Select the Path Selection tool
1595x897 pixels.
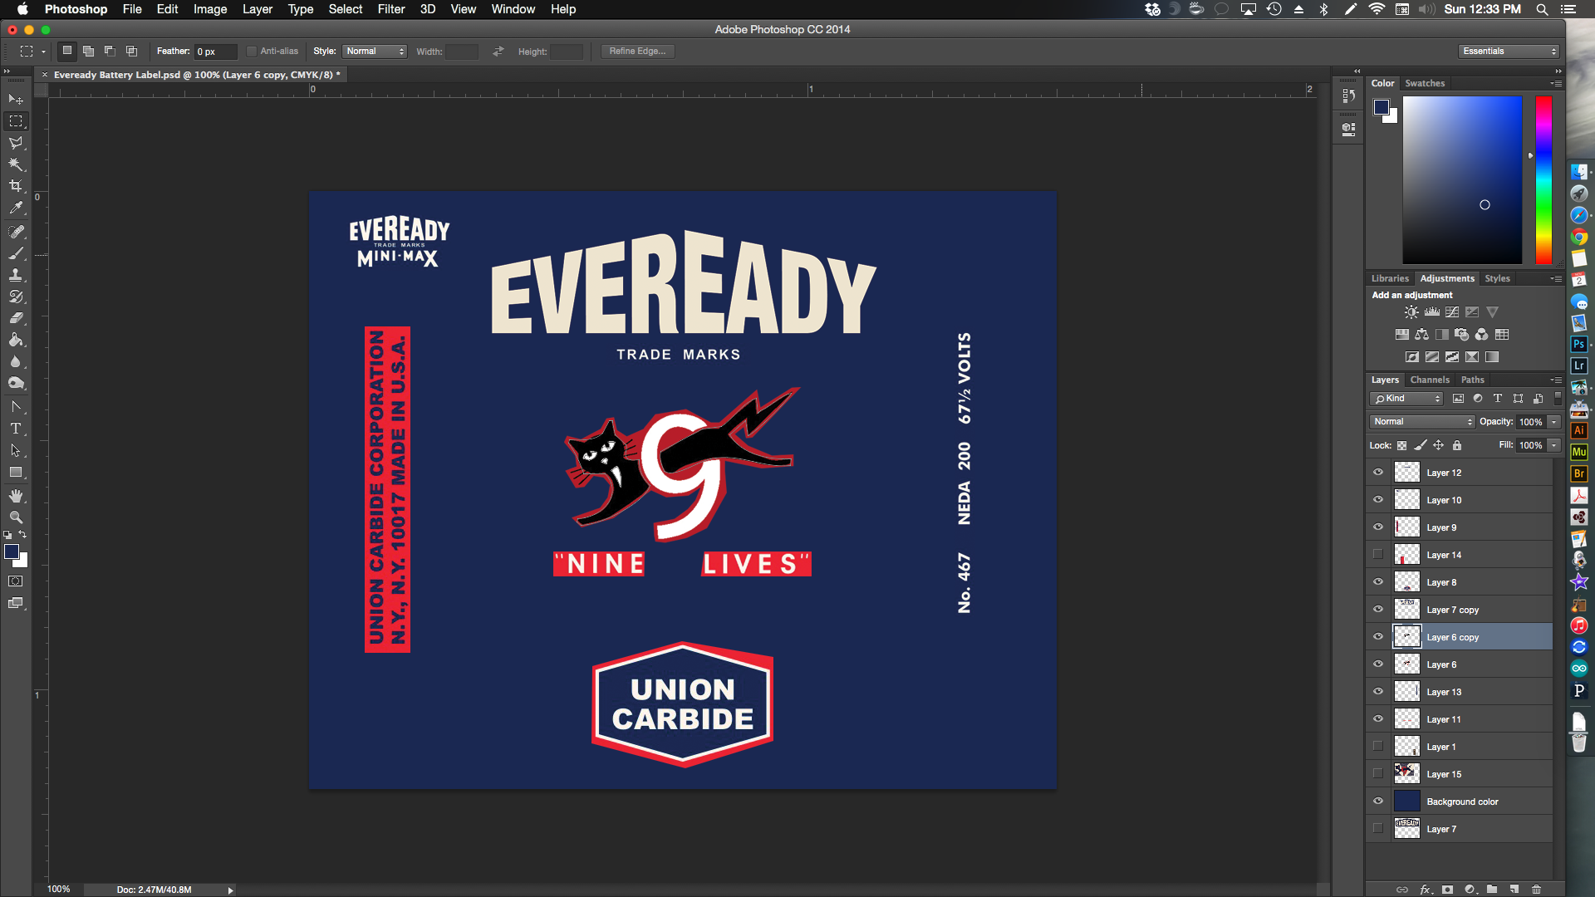(x=16, y=450)
